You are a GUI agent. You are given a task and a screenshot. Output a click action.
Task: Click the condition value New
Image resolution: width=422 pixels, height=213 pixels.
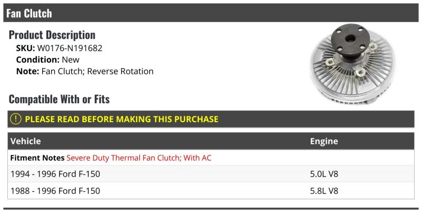pos(71,60)
